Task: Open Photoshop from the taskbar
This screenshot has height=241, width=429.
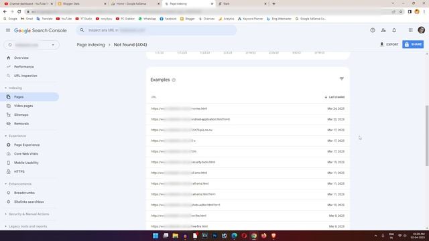Action: tap(214, 236)
